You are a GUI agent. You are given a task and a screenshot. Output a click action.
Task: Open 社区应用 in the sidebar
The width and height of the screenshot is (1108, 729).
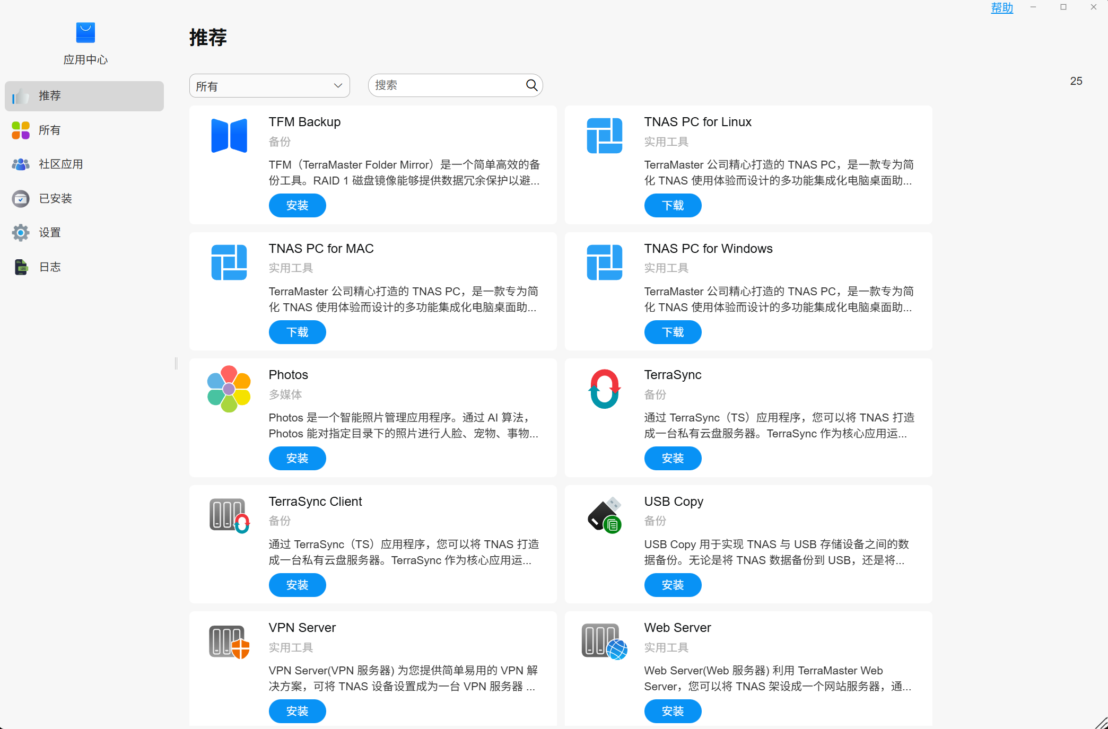[60, 164]
